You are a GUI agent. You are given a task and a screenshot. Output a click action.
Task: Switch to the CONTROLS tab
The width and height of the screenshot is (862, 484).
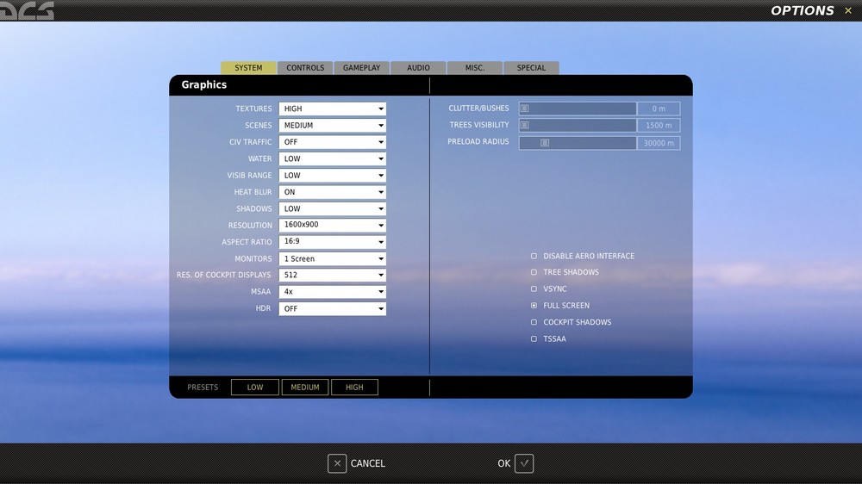pos(305,67)
